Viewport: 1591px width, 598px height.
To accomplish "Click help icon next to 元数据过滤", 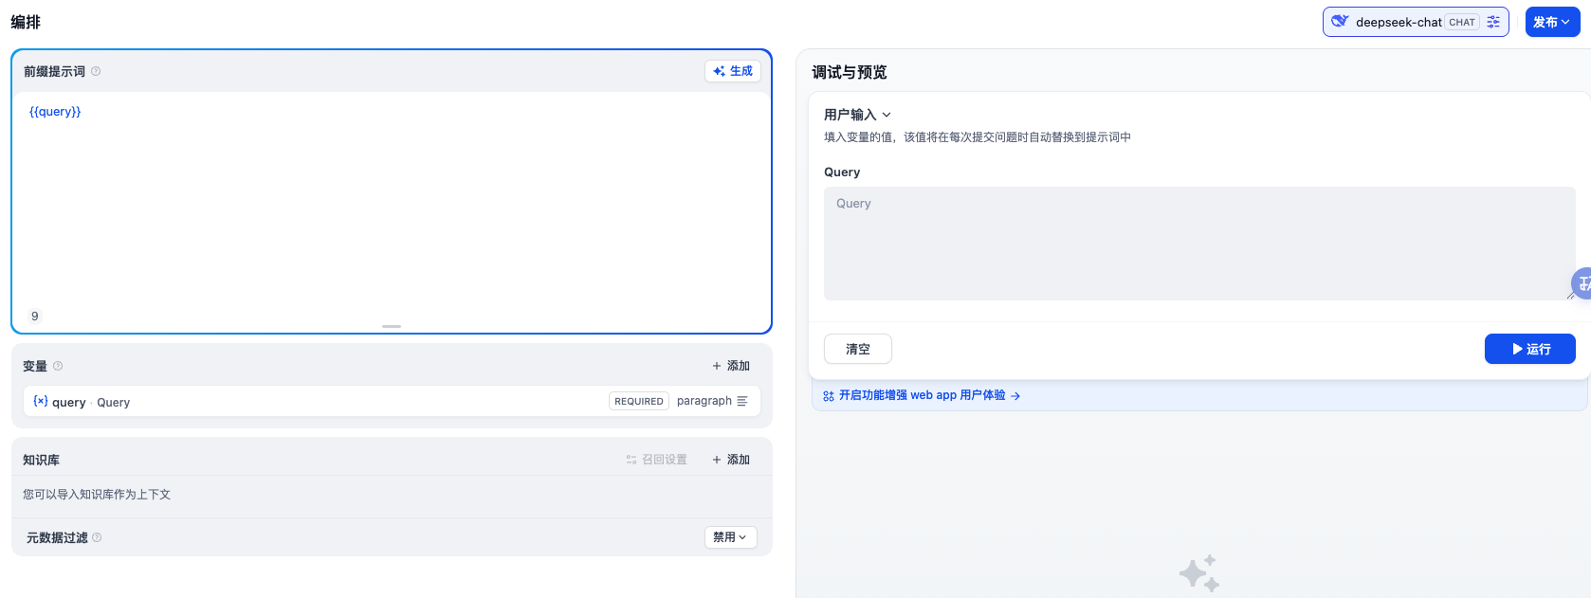I will tap(97, 537).
